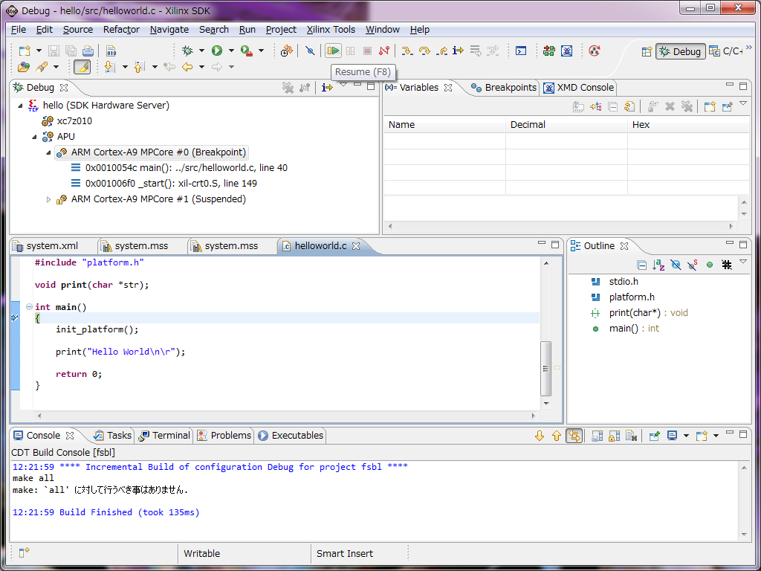The height and width of the screenshot is (571, 761).
Task: Click the Decimal column header in Variables
Action: click(x=566, y=125)
